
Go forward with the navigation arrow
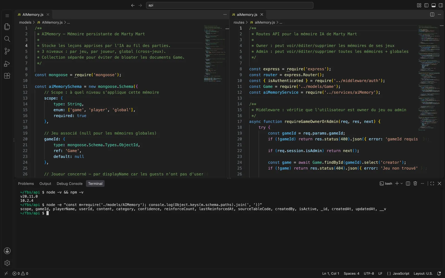(x=140, y=5)
